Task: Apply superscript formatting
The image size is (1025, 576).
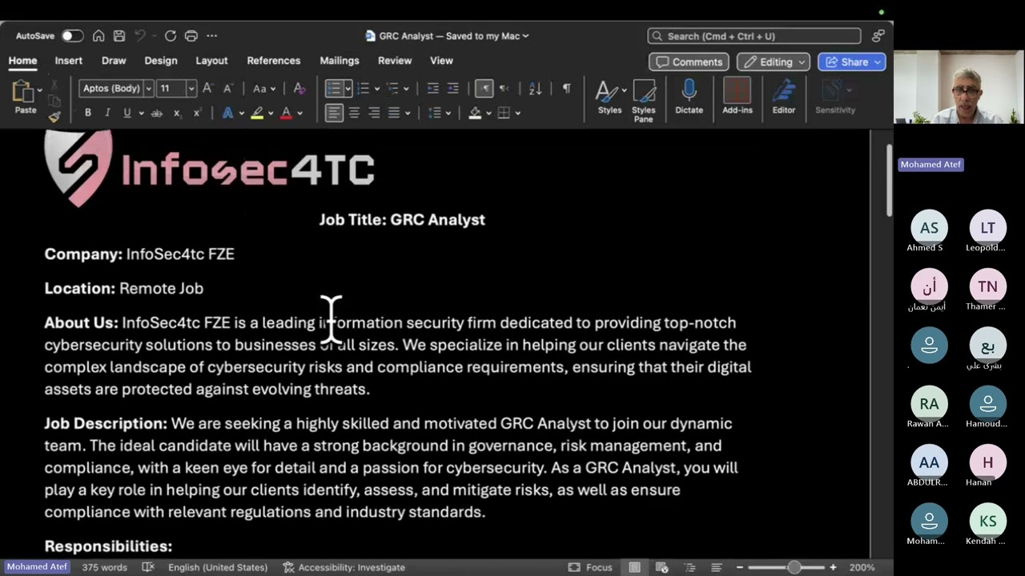Action: (196, 114)
